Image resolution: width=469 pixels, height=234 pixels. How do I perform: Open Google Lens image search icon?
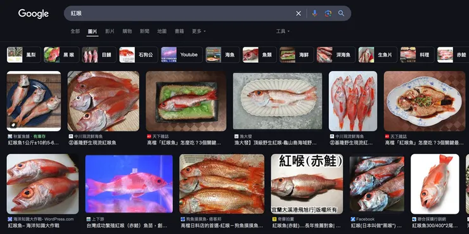coord(328,13)
